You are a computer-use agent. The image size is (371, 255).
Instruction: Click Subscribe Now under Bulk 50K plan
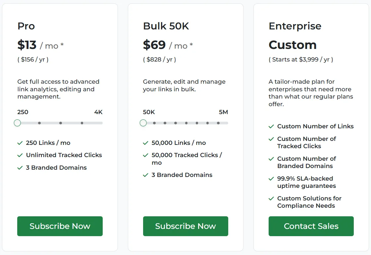[x=185, y=226]
